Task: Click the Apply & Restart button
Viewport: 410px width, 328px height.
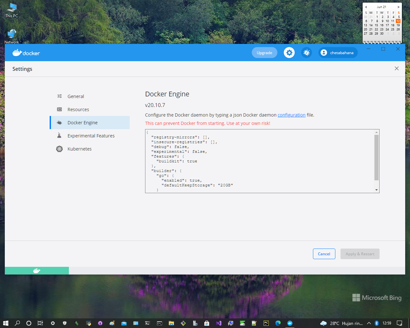Action: 360,254
